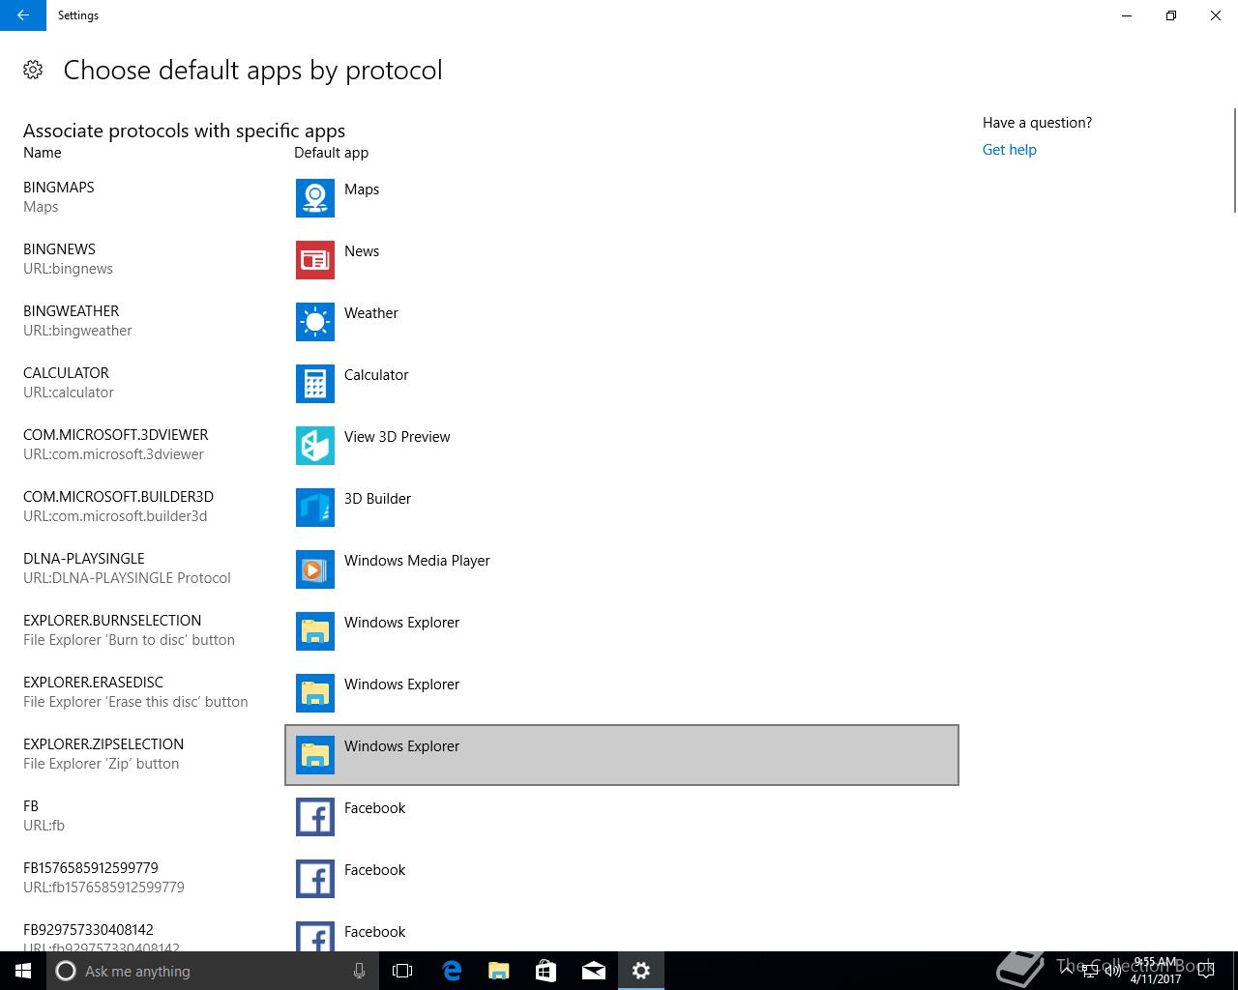The width and height of the screenshot is (1238, 990).
Task: Click 'URL:com.microsoft.builder3d' description text
Action: (115, 516)
